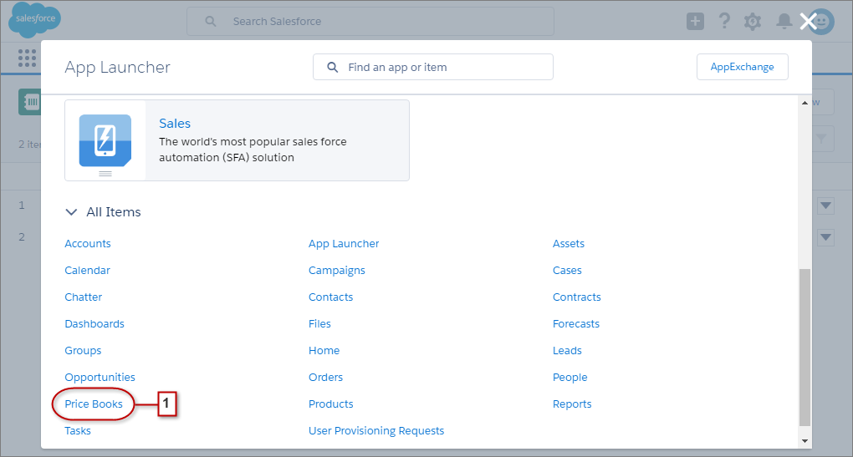This screenshot has height=457, width=853.
Task: Click the filter funnel icon behind dialog
Action: (821, 140)
